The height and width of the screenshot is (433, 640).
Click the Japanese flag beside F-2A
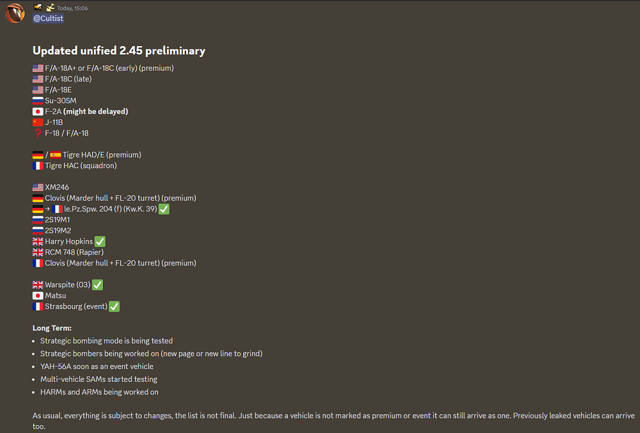(38, 112)
